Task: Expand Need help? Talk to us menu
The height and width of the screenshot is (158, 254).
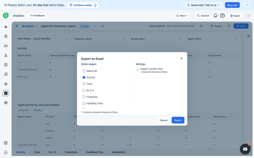Action: click(203, 5)
